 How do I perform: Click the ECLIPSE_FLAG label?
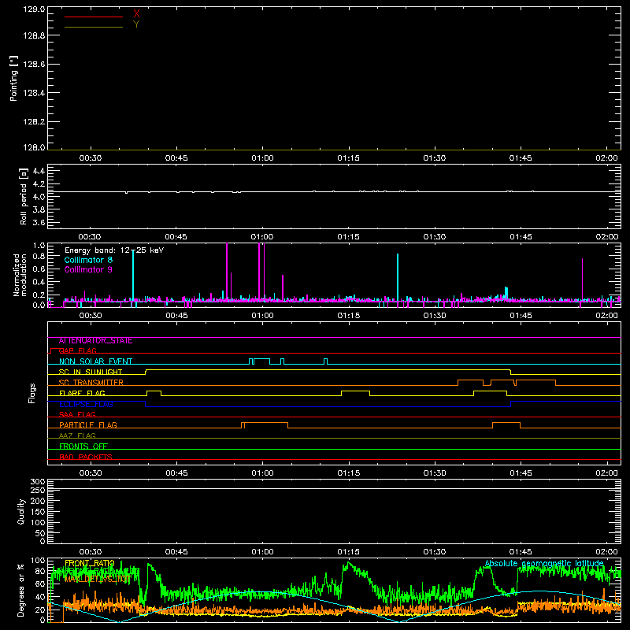86,404
